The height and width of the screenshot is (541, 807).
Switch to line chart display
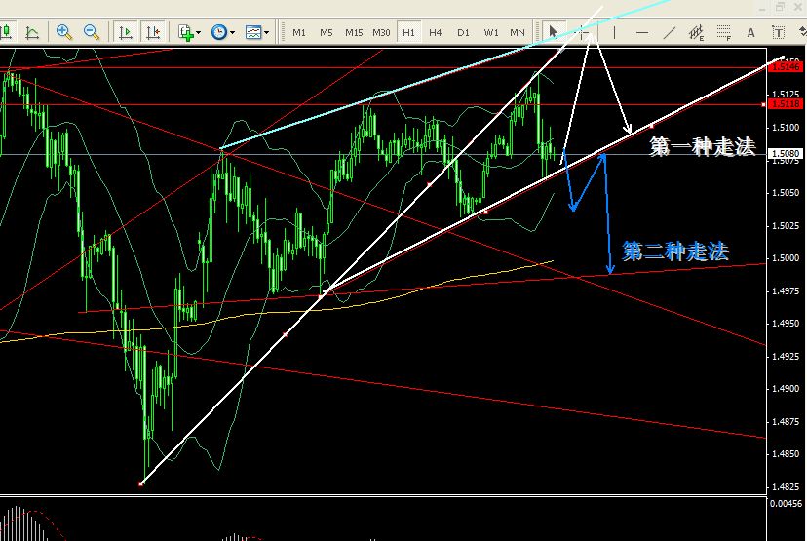point(32,32)
